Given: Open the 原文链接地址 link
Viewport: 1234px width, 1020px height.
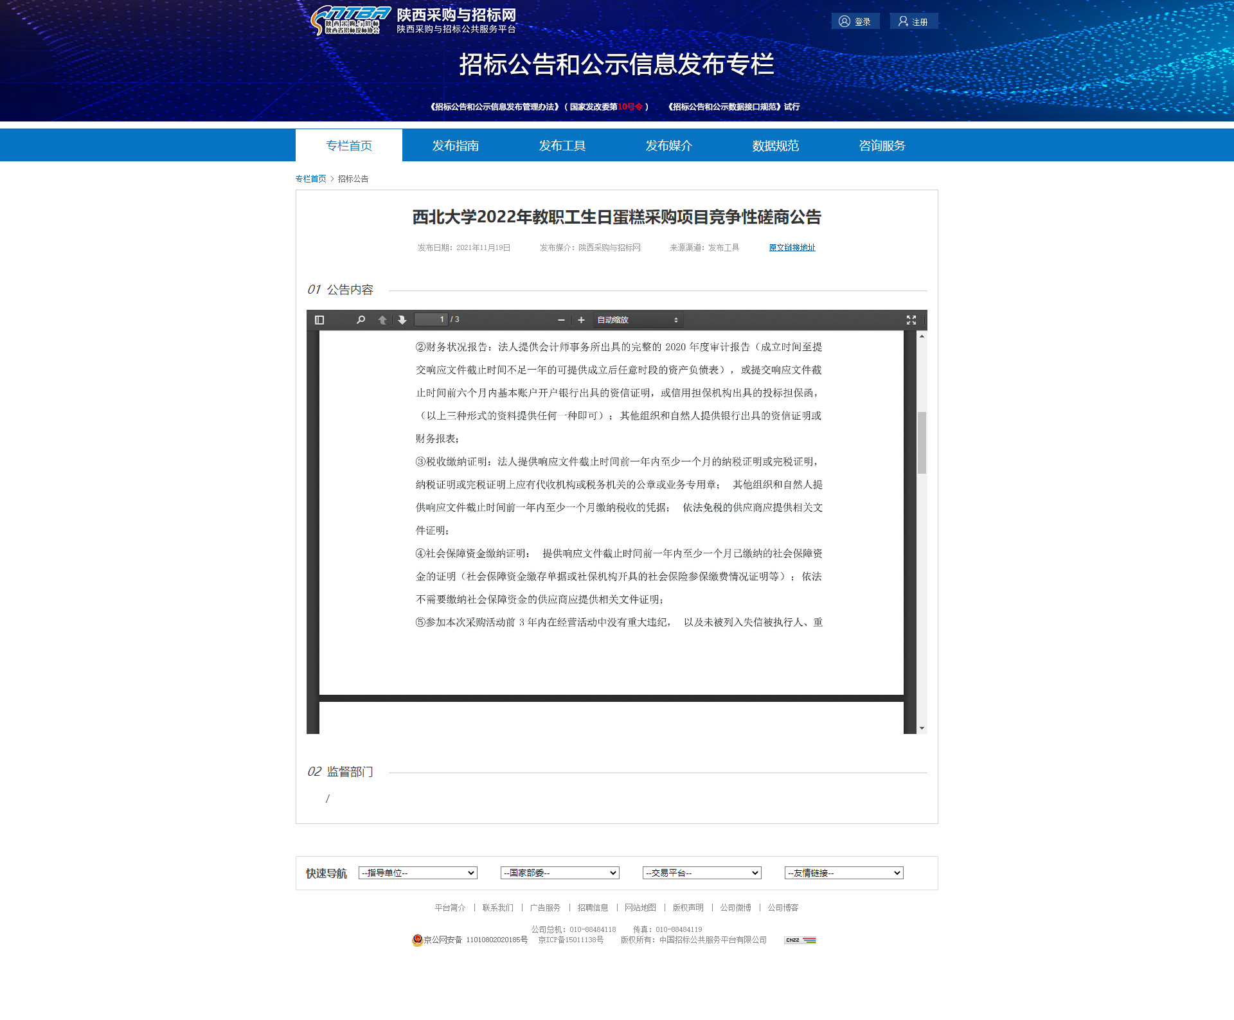Looking at the screenshot, I should tap(792, 247).
